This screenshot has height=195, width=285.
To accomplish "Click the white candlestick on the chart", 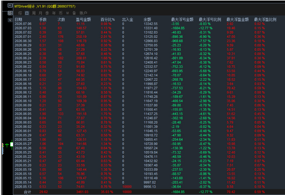I will (12, 144).
